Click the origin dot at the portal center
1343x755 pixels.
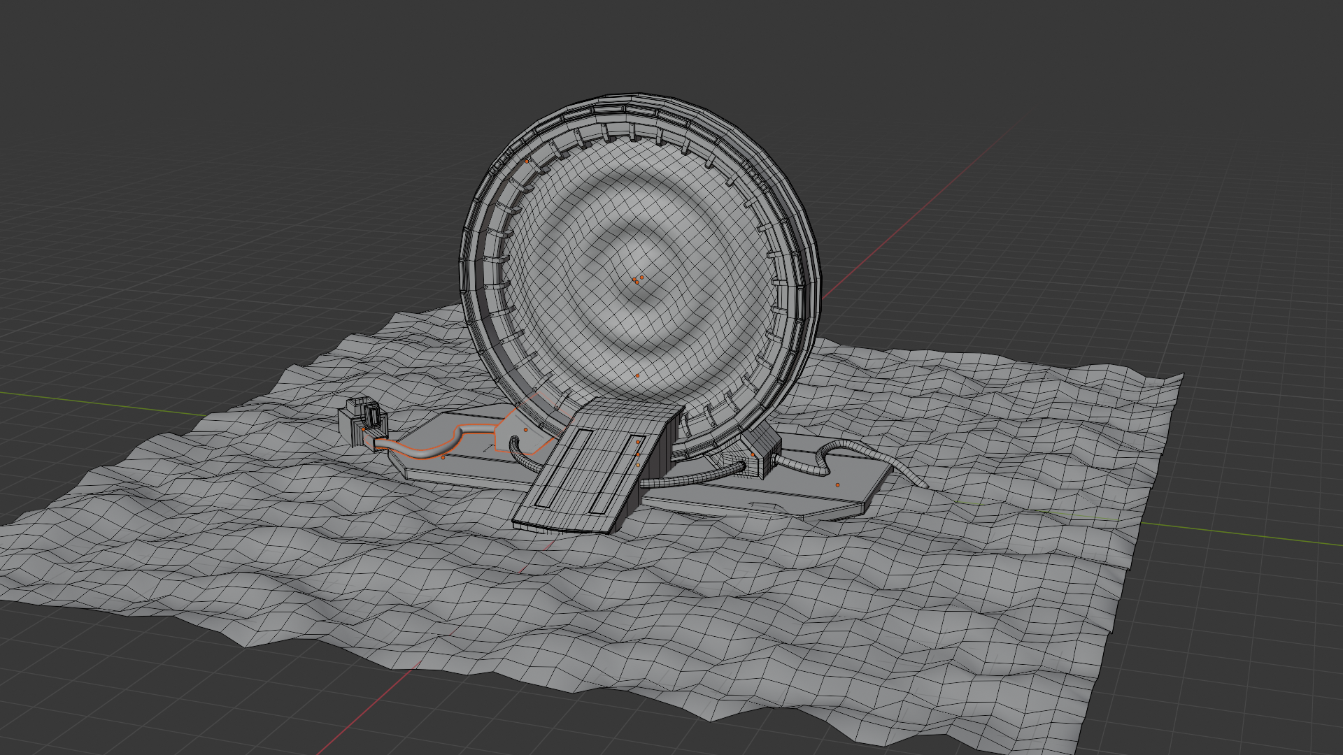point(636,280)
